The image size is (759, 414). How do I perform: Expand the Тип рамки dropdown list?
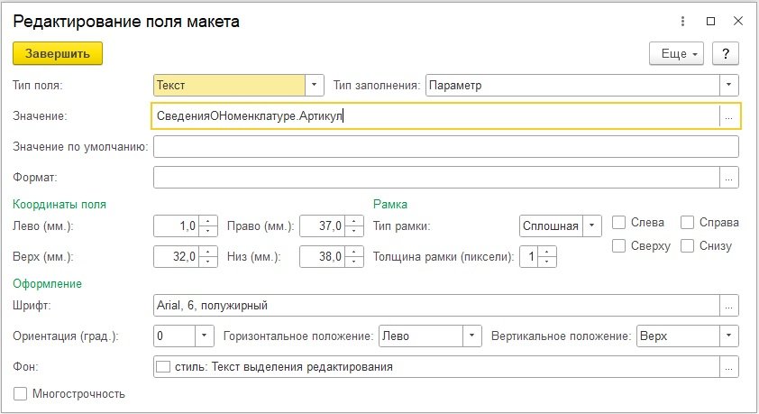(591, 225)
